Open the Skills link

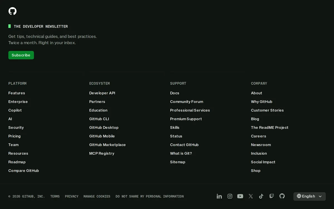175,128
